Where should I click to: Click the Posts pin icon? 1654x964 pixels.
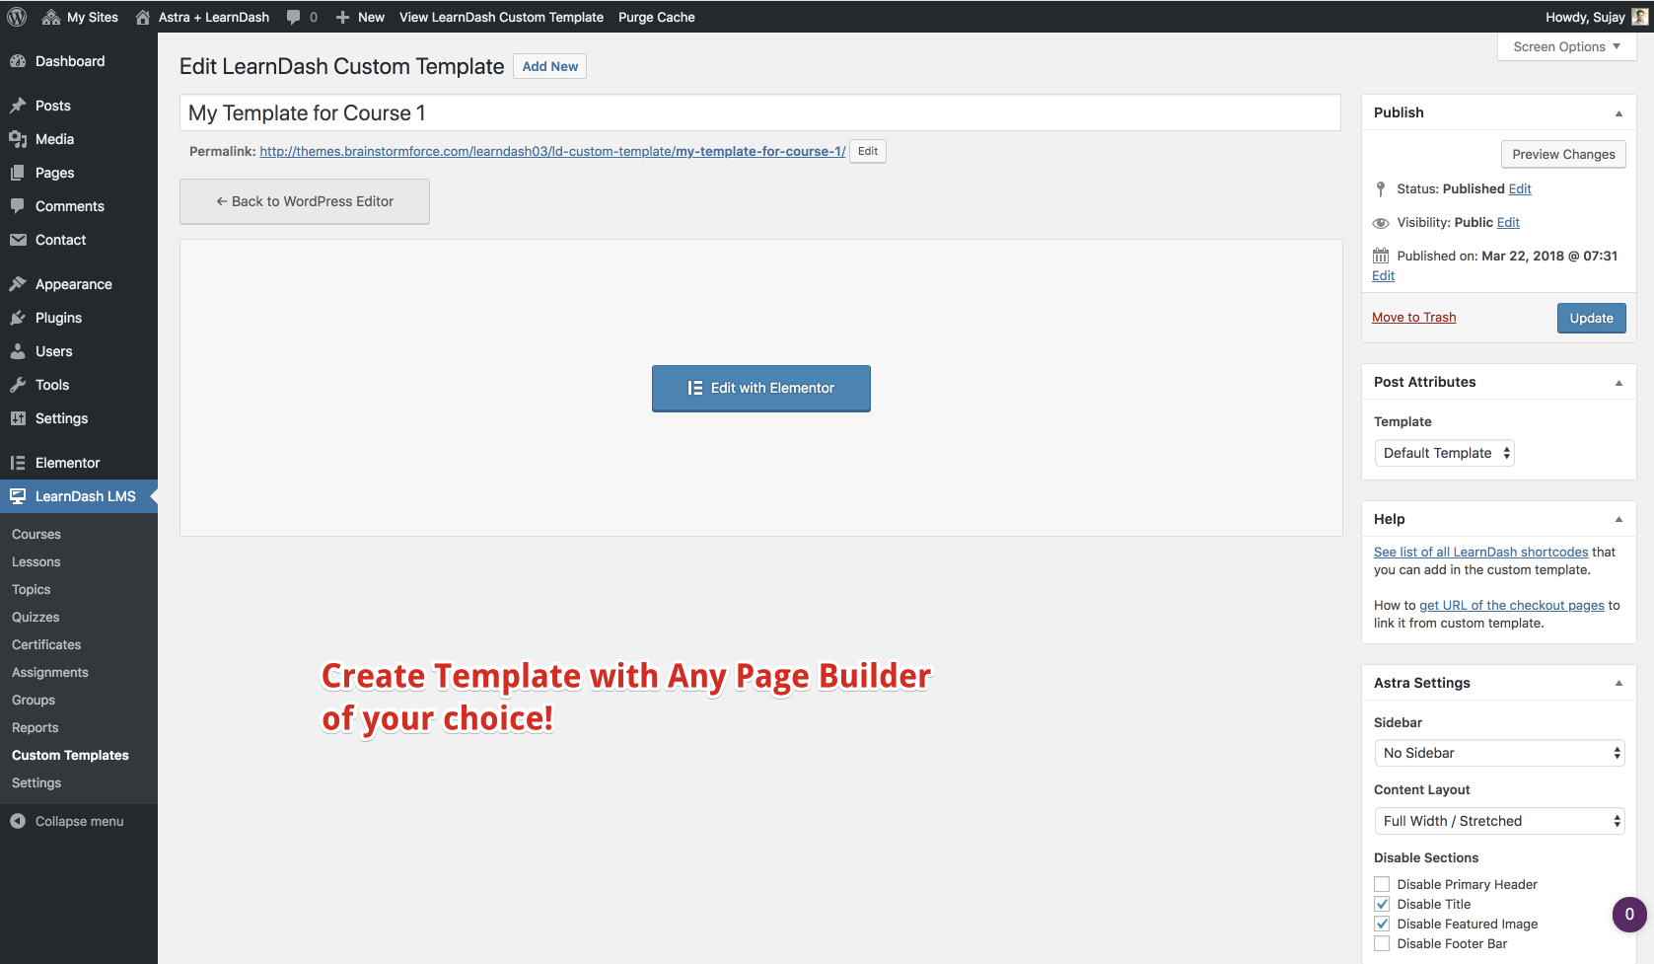tap(18, 106)
